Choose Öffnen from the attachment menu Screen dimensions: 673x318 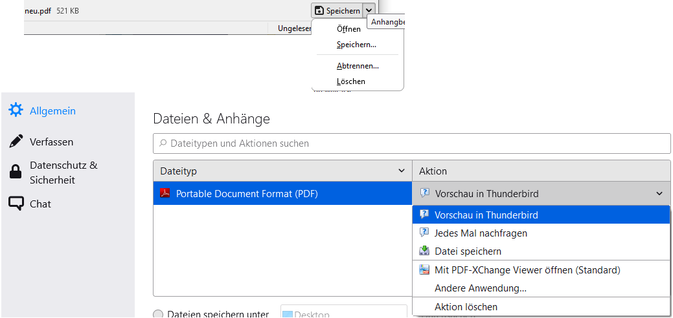point(348,29)
